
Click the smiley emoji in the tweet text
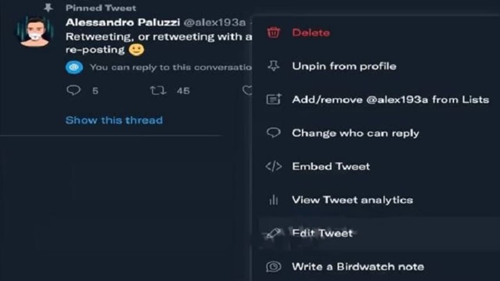(136, 50)
